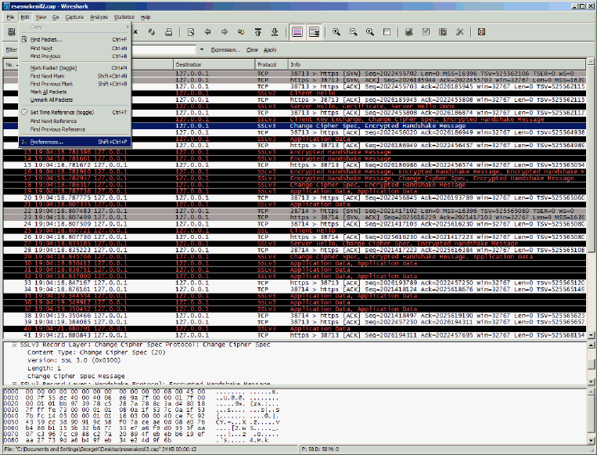Select packet 41 row at 19:04:21.880843
The width and height of the screenshot is (597, 455).
coord(295,335)
